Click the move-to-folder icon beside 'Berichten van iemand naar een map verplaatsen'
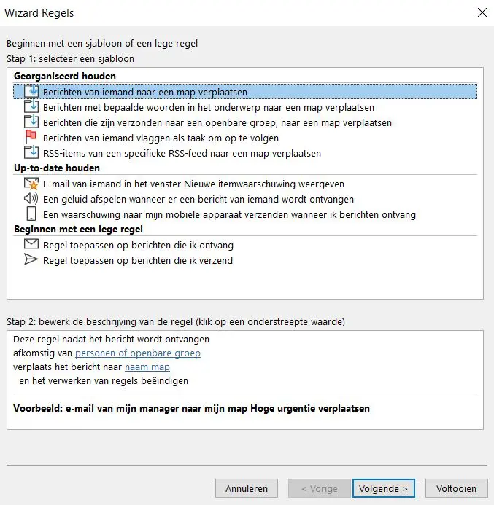The width and height of the screenshot is (494, 505). click(x=31, y=91)
